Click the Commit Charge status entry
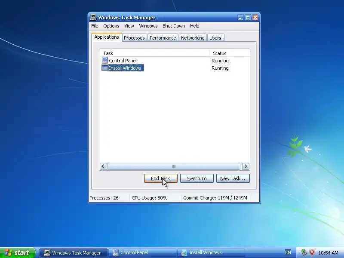Viewport: 344px width, 258px height. tap(215, 198)
